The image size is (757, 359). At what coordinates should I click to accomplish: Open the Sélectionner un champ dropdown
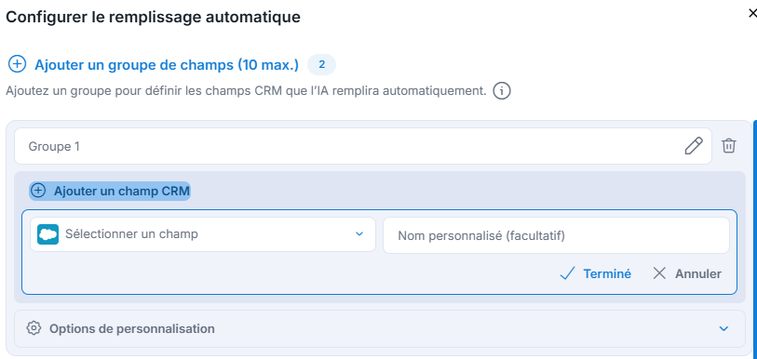203,234
